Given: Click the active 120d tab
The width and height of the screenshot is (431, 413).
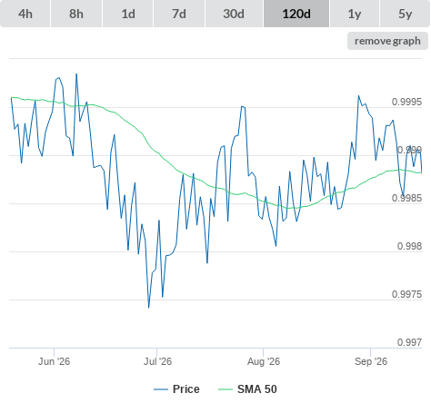Looking at the screenshot, I should (x=296, y=14).
